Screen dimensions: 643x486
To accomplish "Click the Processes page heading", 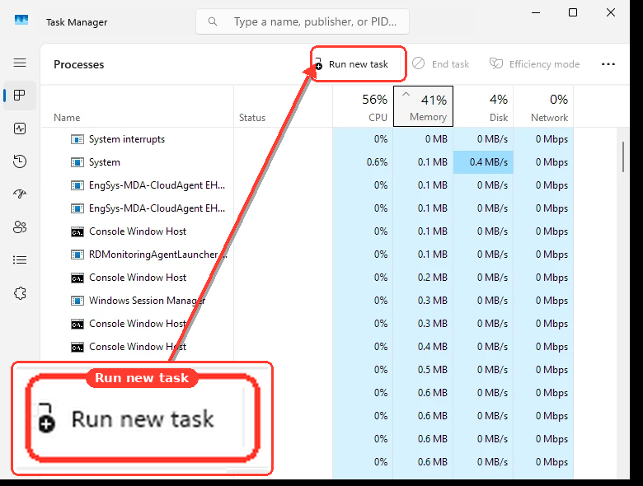I will tap(79, 64).
